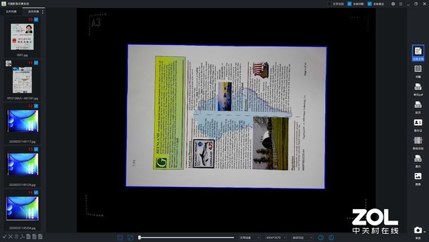Screen dimensions: 429x242
Task: Uncheck the checkbox on thumbnail 12
Action: pyautogui.click(x=36, y=106)
